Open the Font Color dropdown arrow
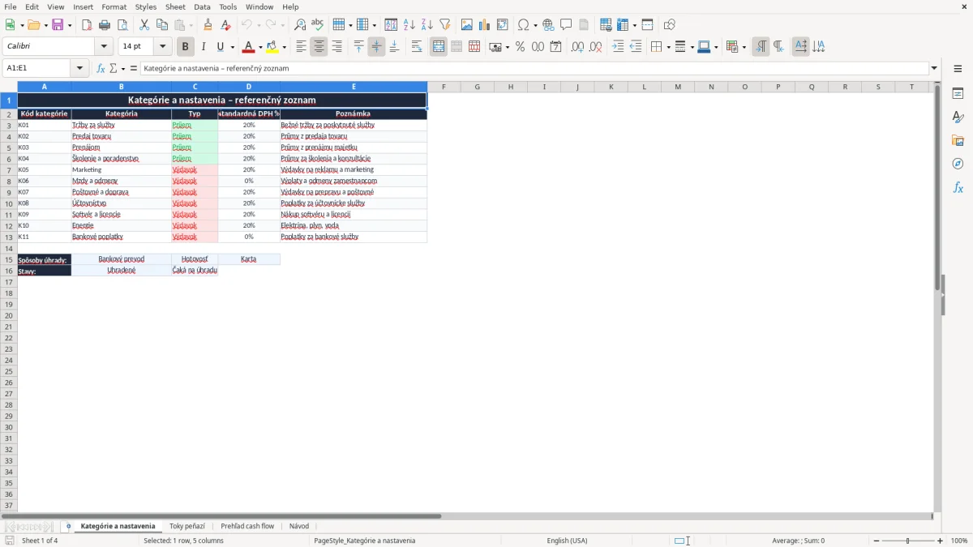 [x=260, y=47]
